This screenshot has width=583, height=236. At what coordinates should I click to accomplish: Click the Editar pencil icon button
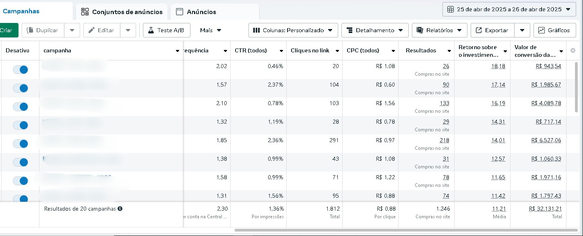coord(102,30)
